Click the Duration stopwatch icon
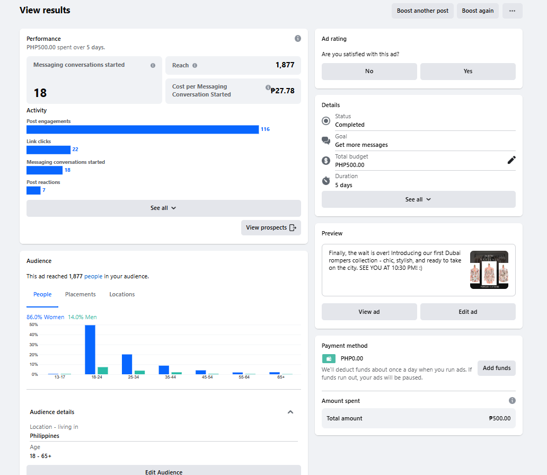Viewport: 547px width, 475px height. [326, 181]
